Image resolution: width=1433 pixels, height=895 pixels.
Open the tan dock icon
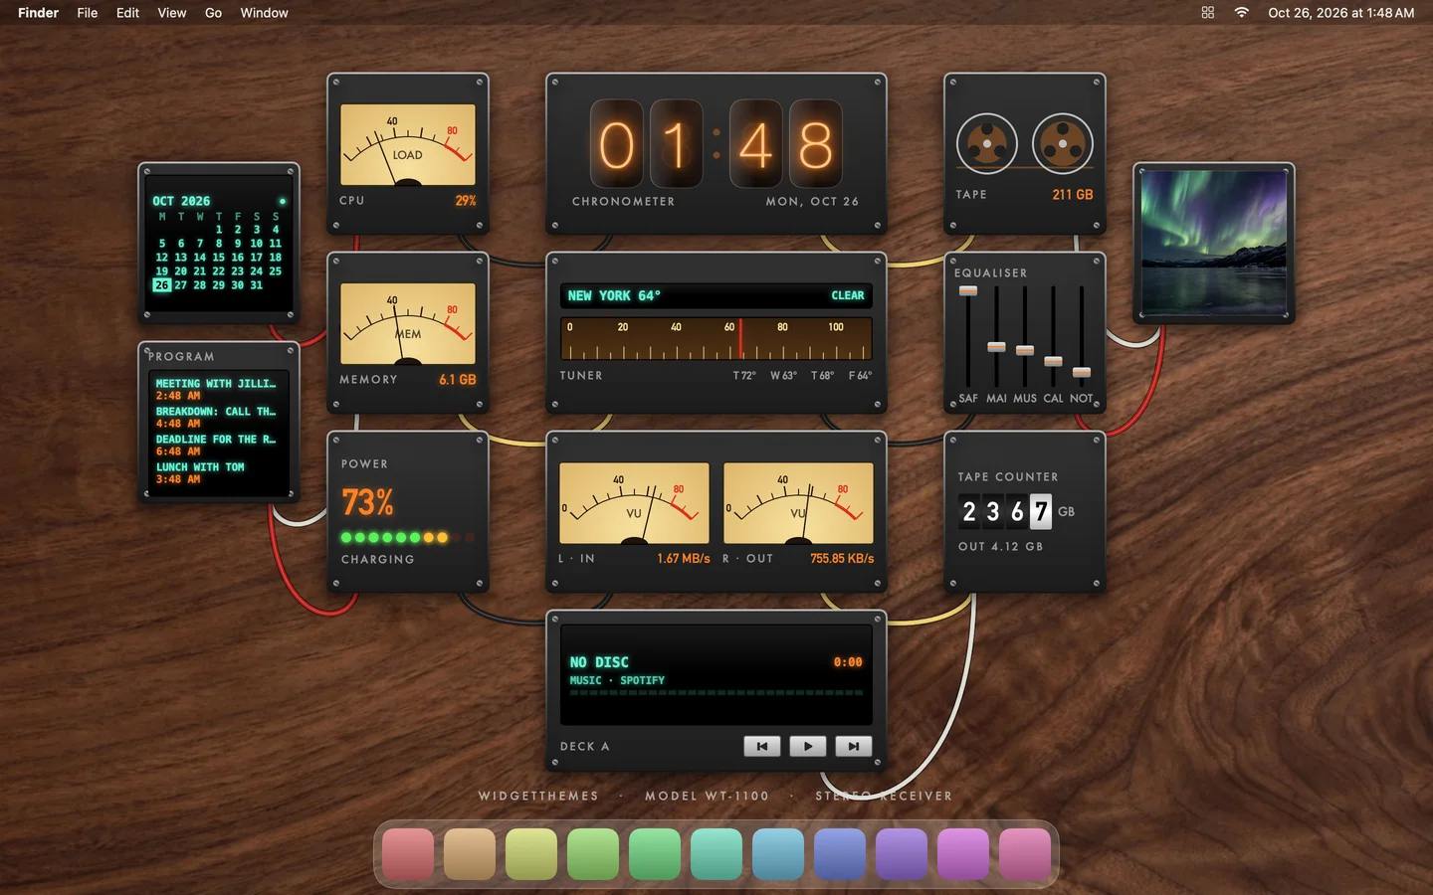470,854
